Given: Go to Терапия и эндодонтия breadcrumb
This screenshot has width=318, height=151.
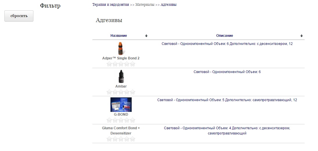Looking at the screenshot, I should (110, 5).
